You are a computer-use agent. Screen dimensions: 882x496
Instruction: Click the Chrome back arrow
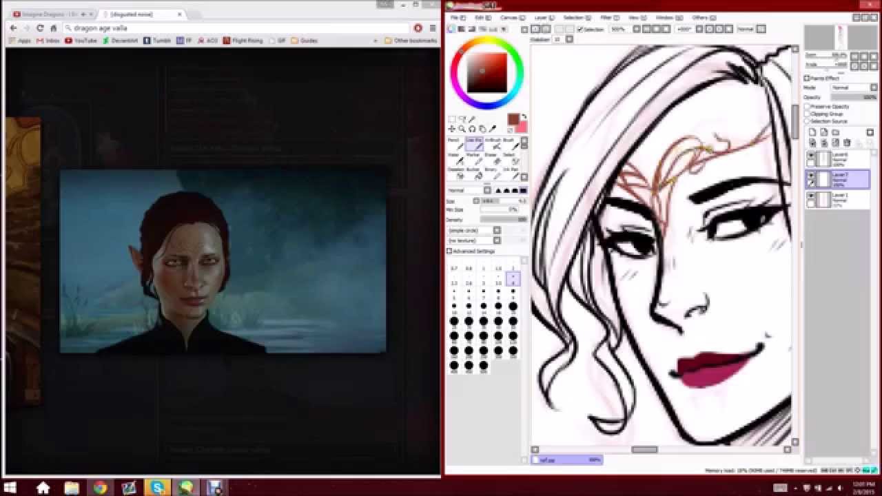13,28
